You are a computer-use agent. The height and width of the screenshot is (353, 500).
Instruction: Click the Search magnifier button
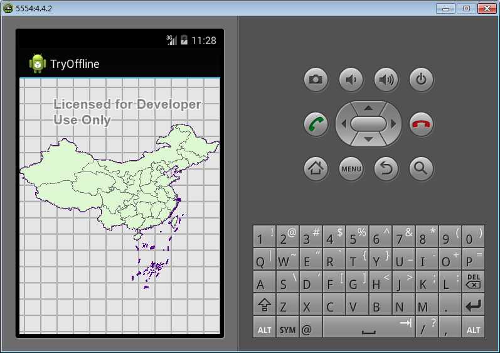421,168
